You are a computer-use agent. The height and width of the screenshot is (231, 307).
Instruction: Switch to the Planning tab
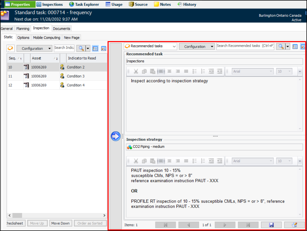23,29
